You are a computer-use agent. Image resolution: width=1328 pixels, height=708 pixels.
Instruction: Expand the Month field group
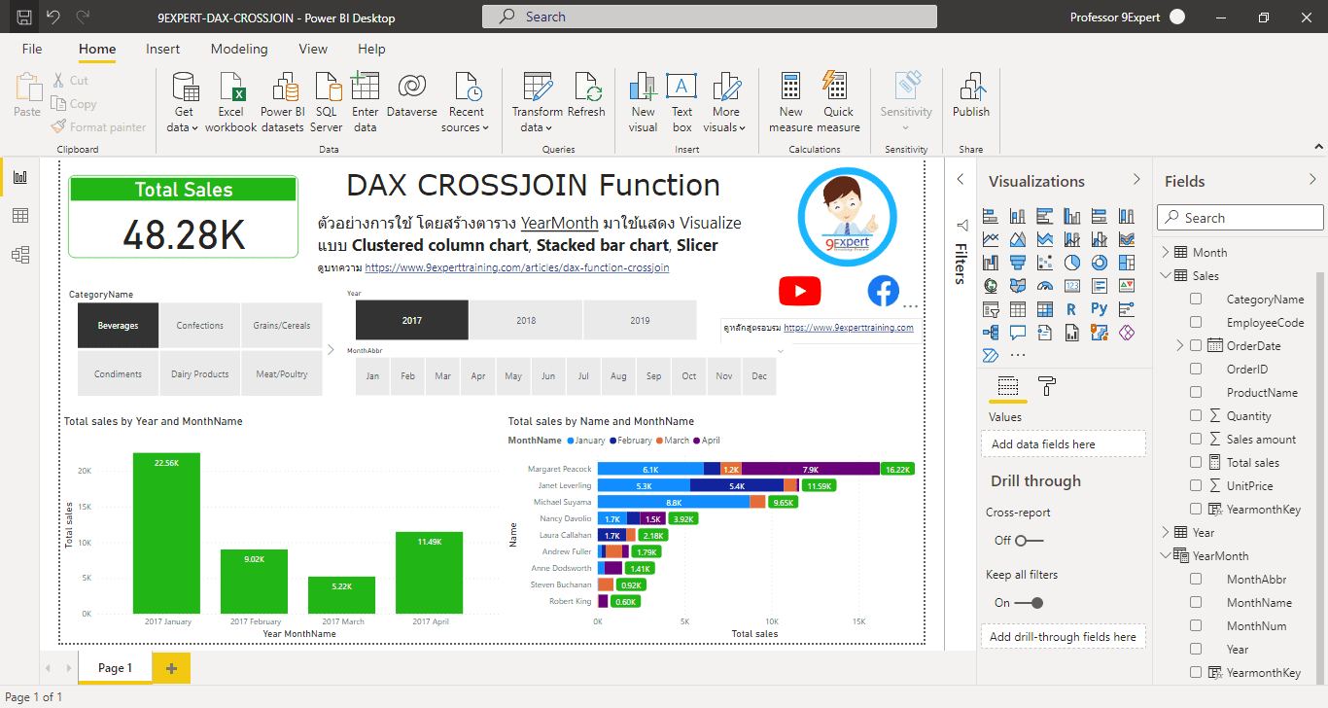[1168, 250]
